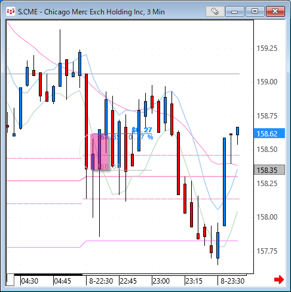Click the 158.00 price scale label
This screenshot has height=292, width=291.
click(267, 217)
